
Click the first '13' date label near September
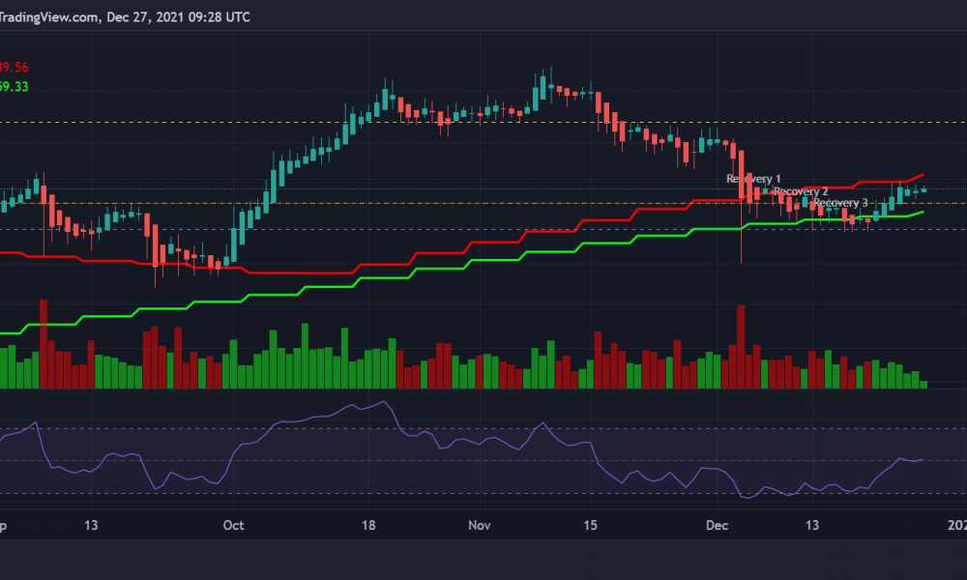pyautogui.click(x=91, y=525)
